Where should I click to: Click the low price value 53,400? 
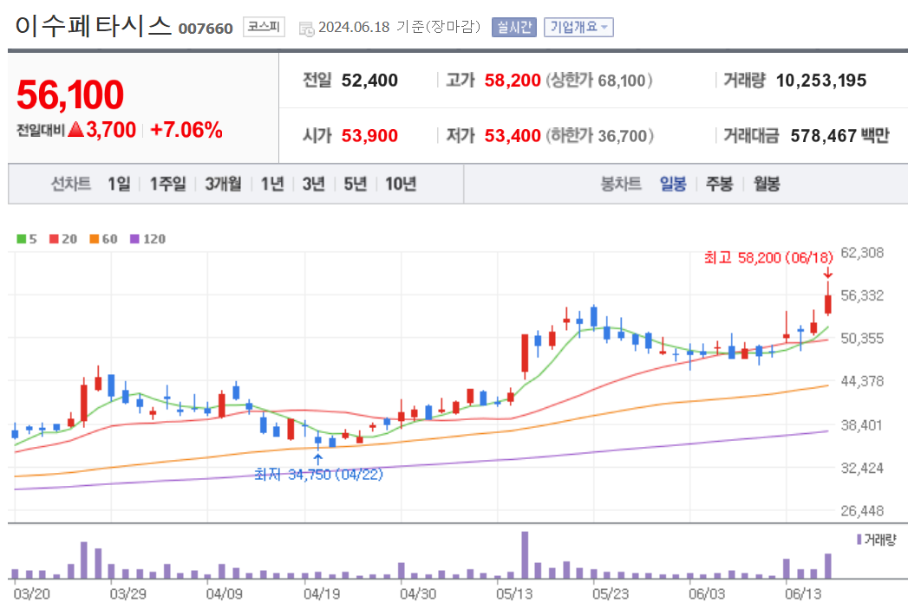(513, 136)
